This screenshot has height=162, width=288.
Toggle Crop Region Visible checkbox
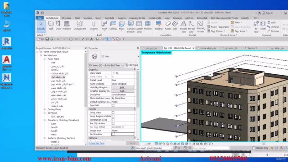(x=113, y=116)
